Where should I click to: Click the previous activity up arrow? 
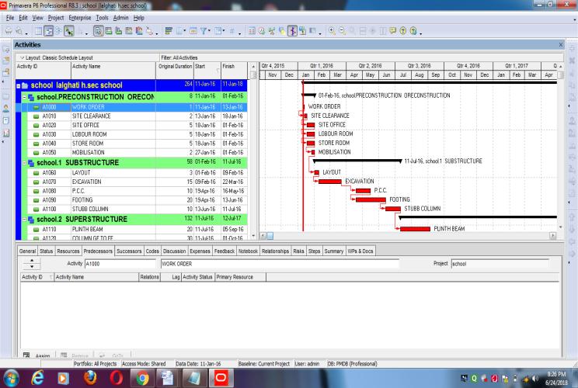32,261
